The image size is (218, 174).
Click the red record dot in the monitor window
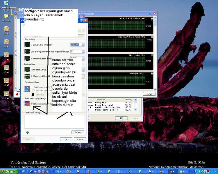pyautogui.click(x=17, y=94)
